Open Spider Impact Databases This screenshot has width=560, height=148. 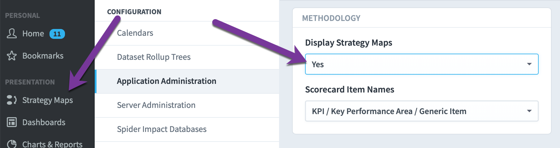click(187, 129)
